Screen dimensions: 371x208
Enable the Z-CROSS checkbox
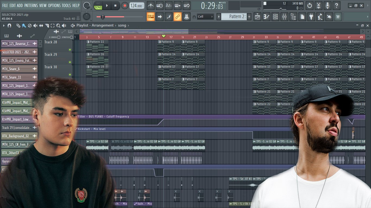(59, 37)
